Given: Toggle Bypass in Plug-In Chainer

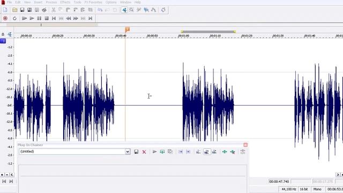Looking at the screenshot, I should pos(162,152).
